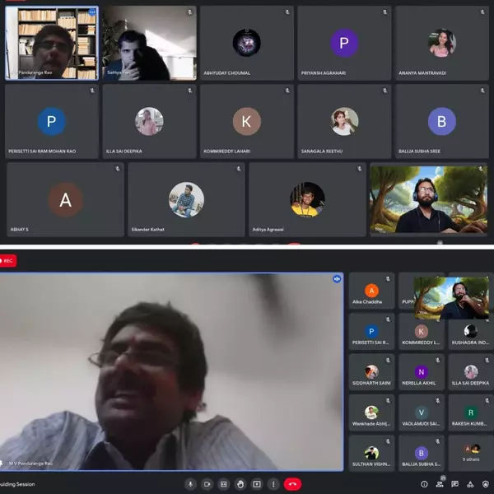Toggle the camera in the call toolbar
494x494 pixels.
coord(207,484)
